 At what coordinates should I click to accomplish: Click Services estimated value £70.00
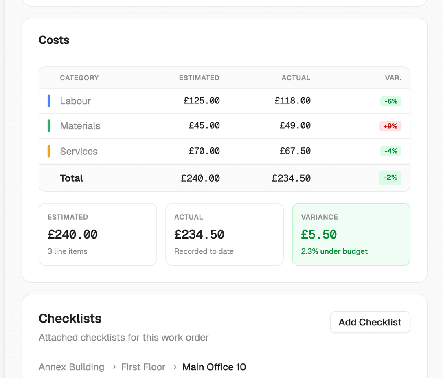tap(204, 151)
